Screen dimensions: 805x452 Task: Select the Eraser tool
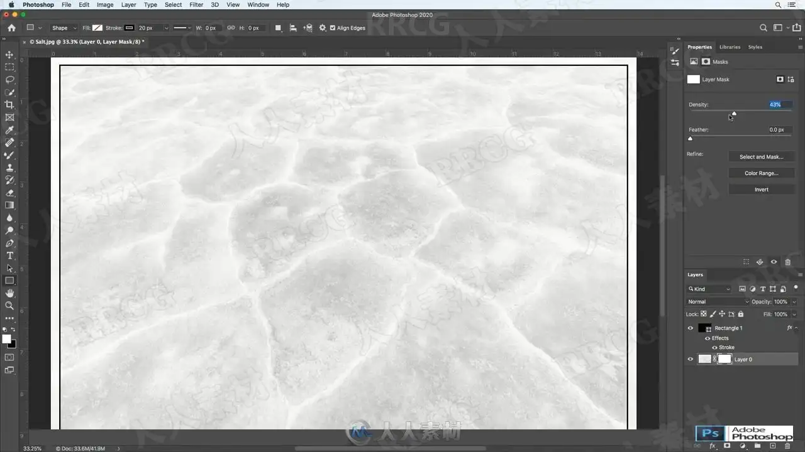(x=9, y=193)
